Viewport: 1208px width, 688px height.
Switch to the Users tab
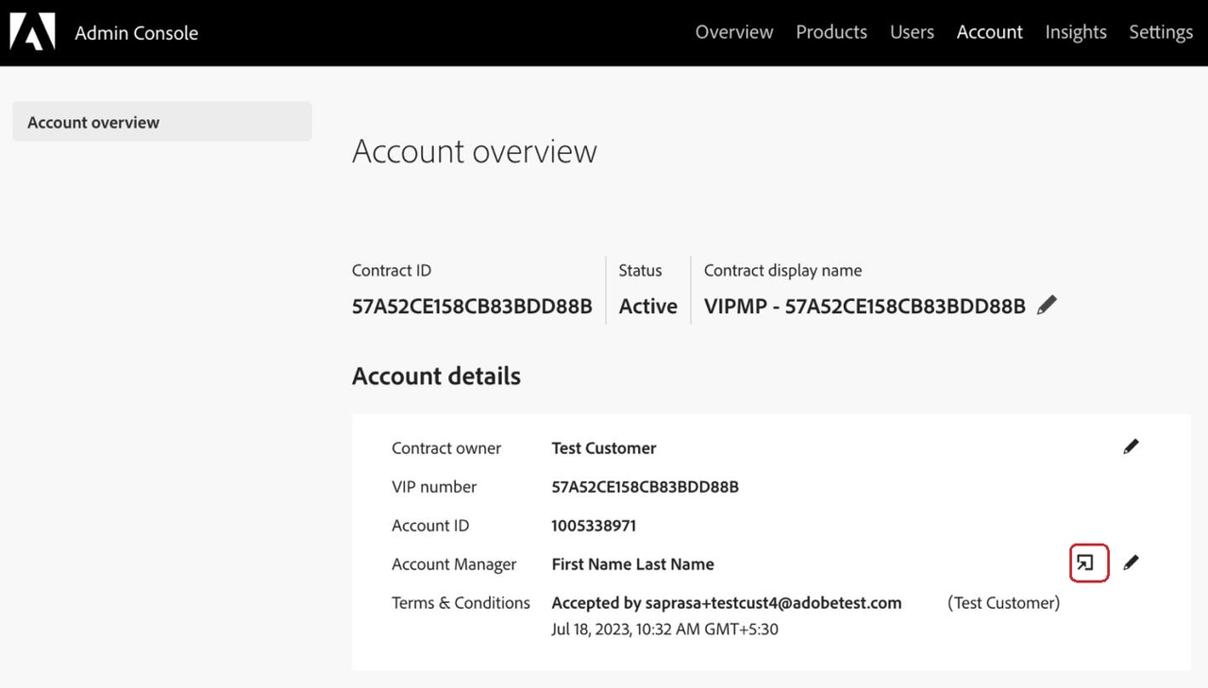point(912,32)
